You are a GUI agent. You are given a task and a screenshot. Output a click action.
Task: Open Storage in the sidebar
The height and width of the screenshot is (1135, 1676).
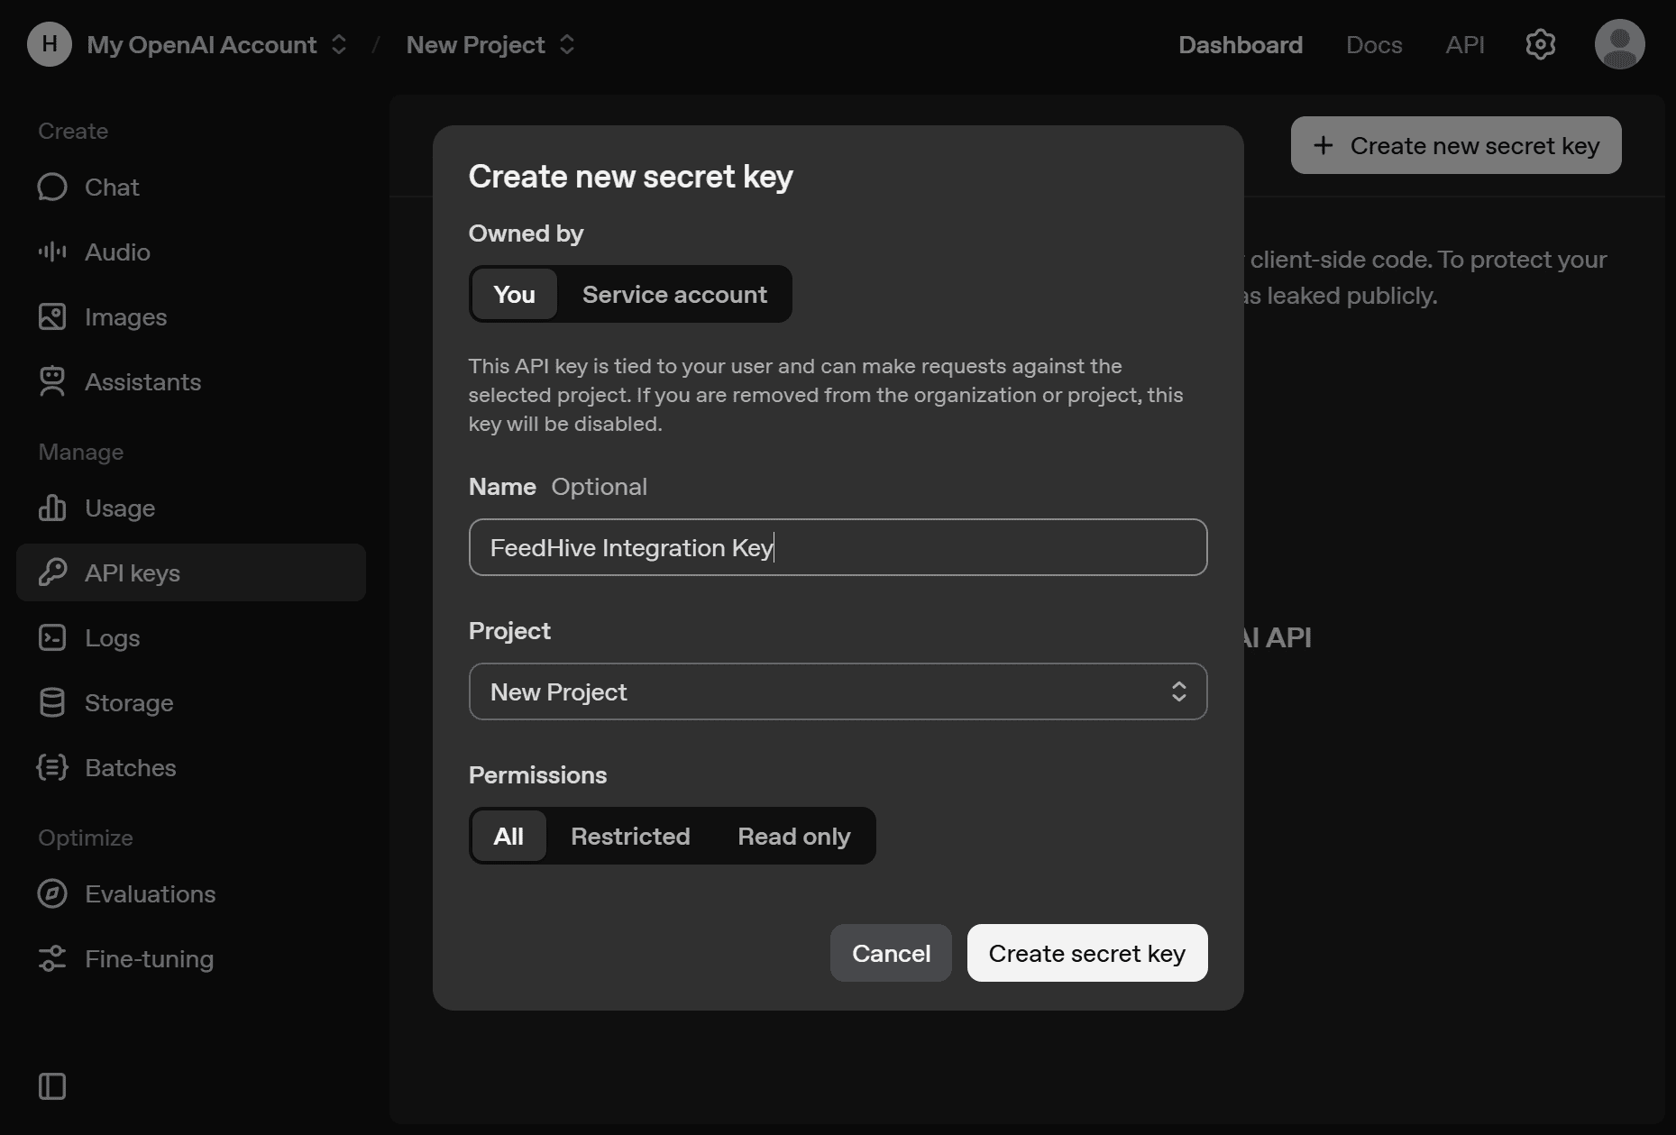tap(191, 702)
